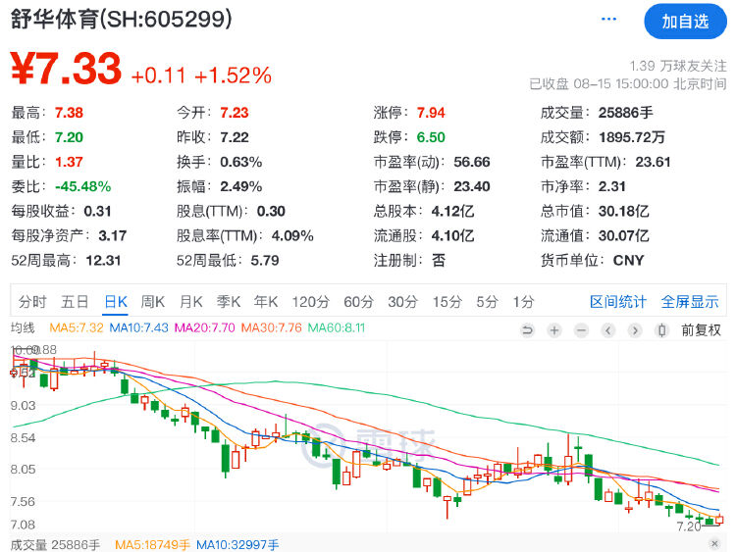The height and width of the screenshot is (552, 736).
Task: Switch to the 分时 chart tab
Action: pos(32,302)
